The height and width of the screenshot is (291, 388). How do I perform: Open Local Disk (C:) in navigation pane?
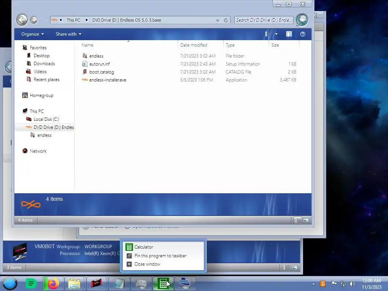pyautogui.click(x=46, y=119)
